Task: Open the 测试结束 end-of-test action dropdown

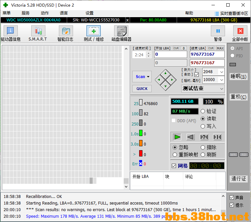Action: [x=221, y=89]
